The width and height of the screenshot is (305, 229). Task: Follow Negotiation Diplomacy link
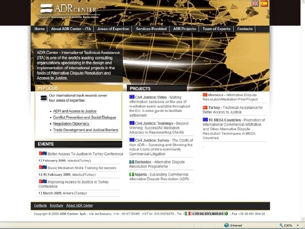[71, 124]
